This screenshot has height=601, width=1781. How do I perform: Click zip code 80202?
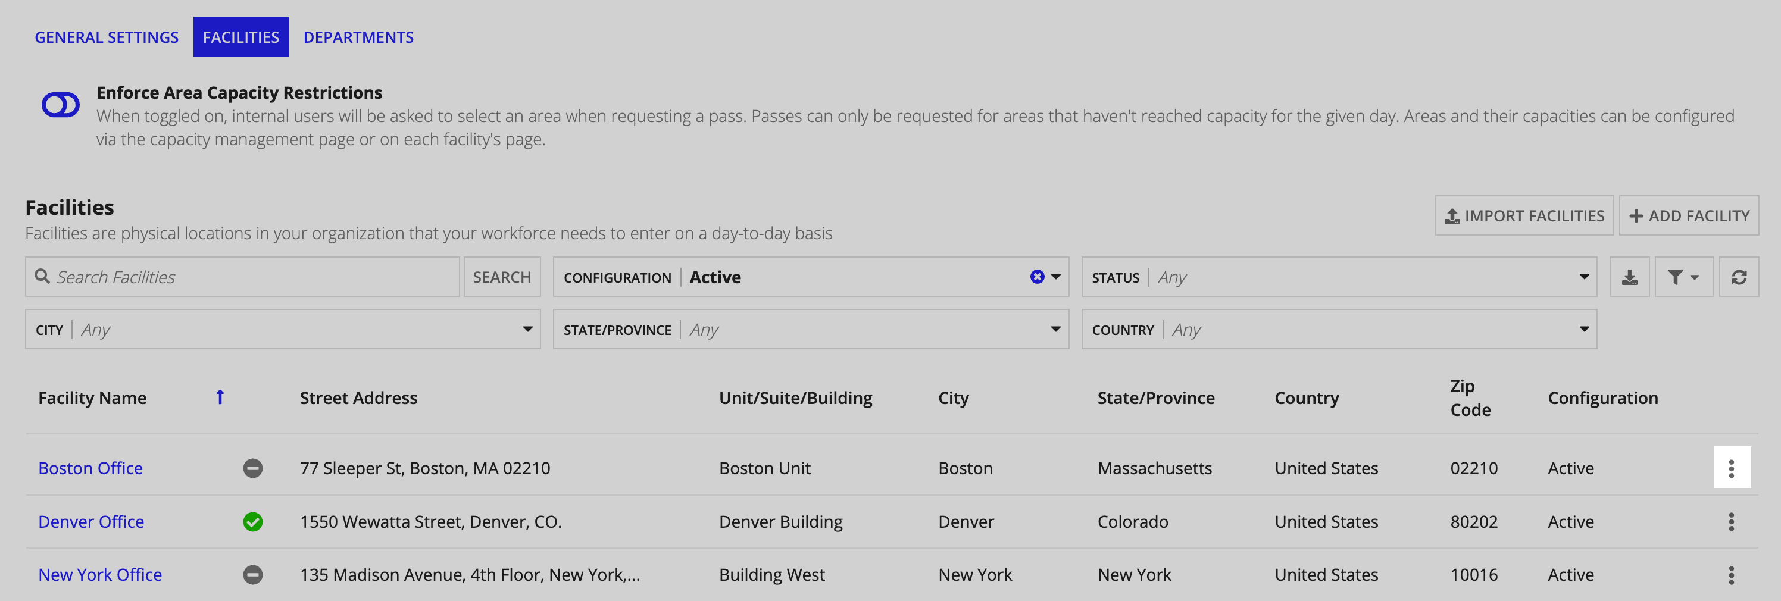click(1474, 521)
